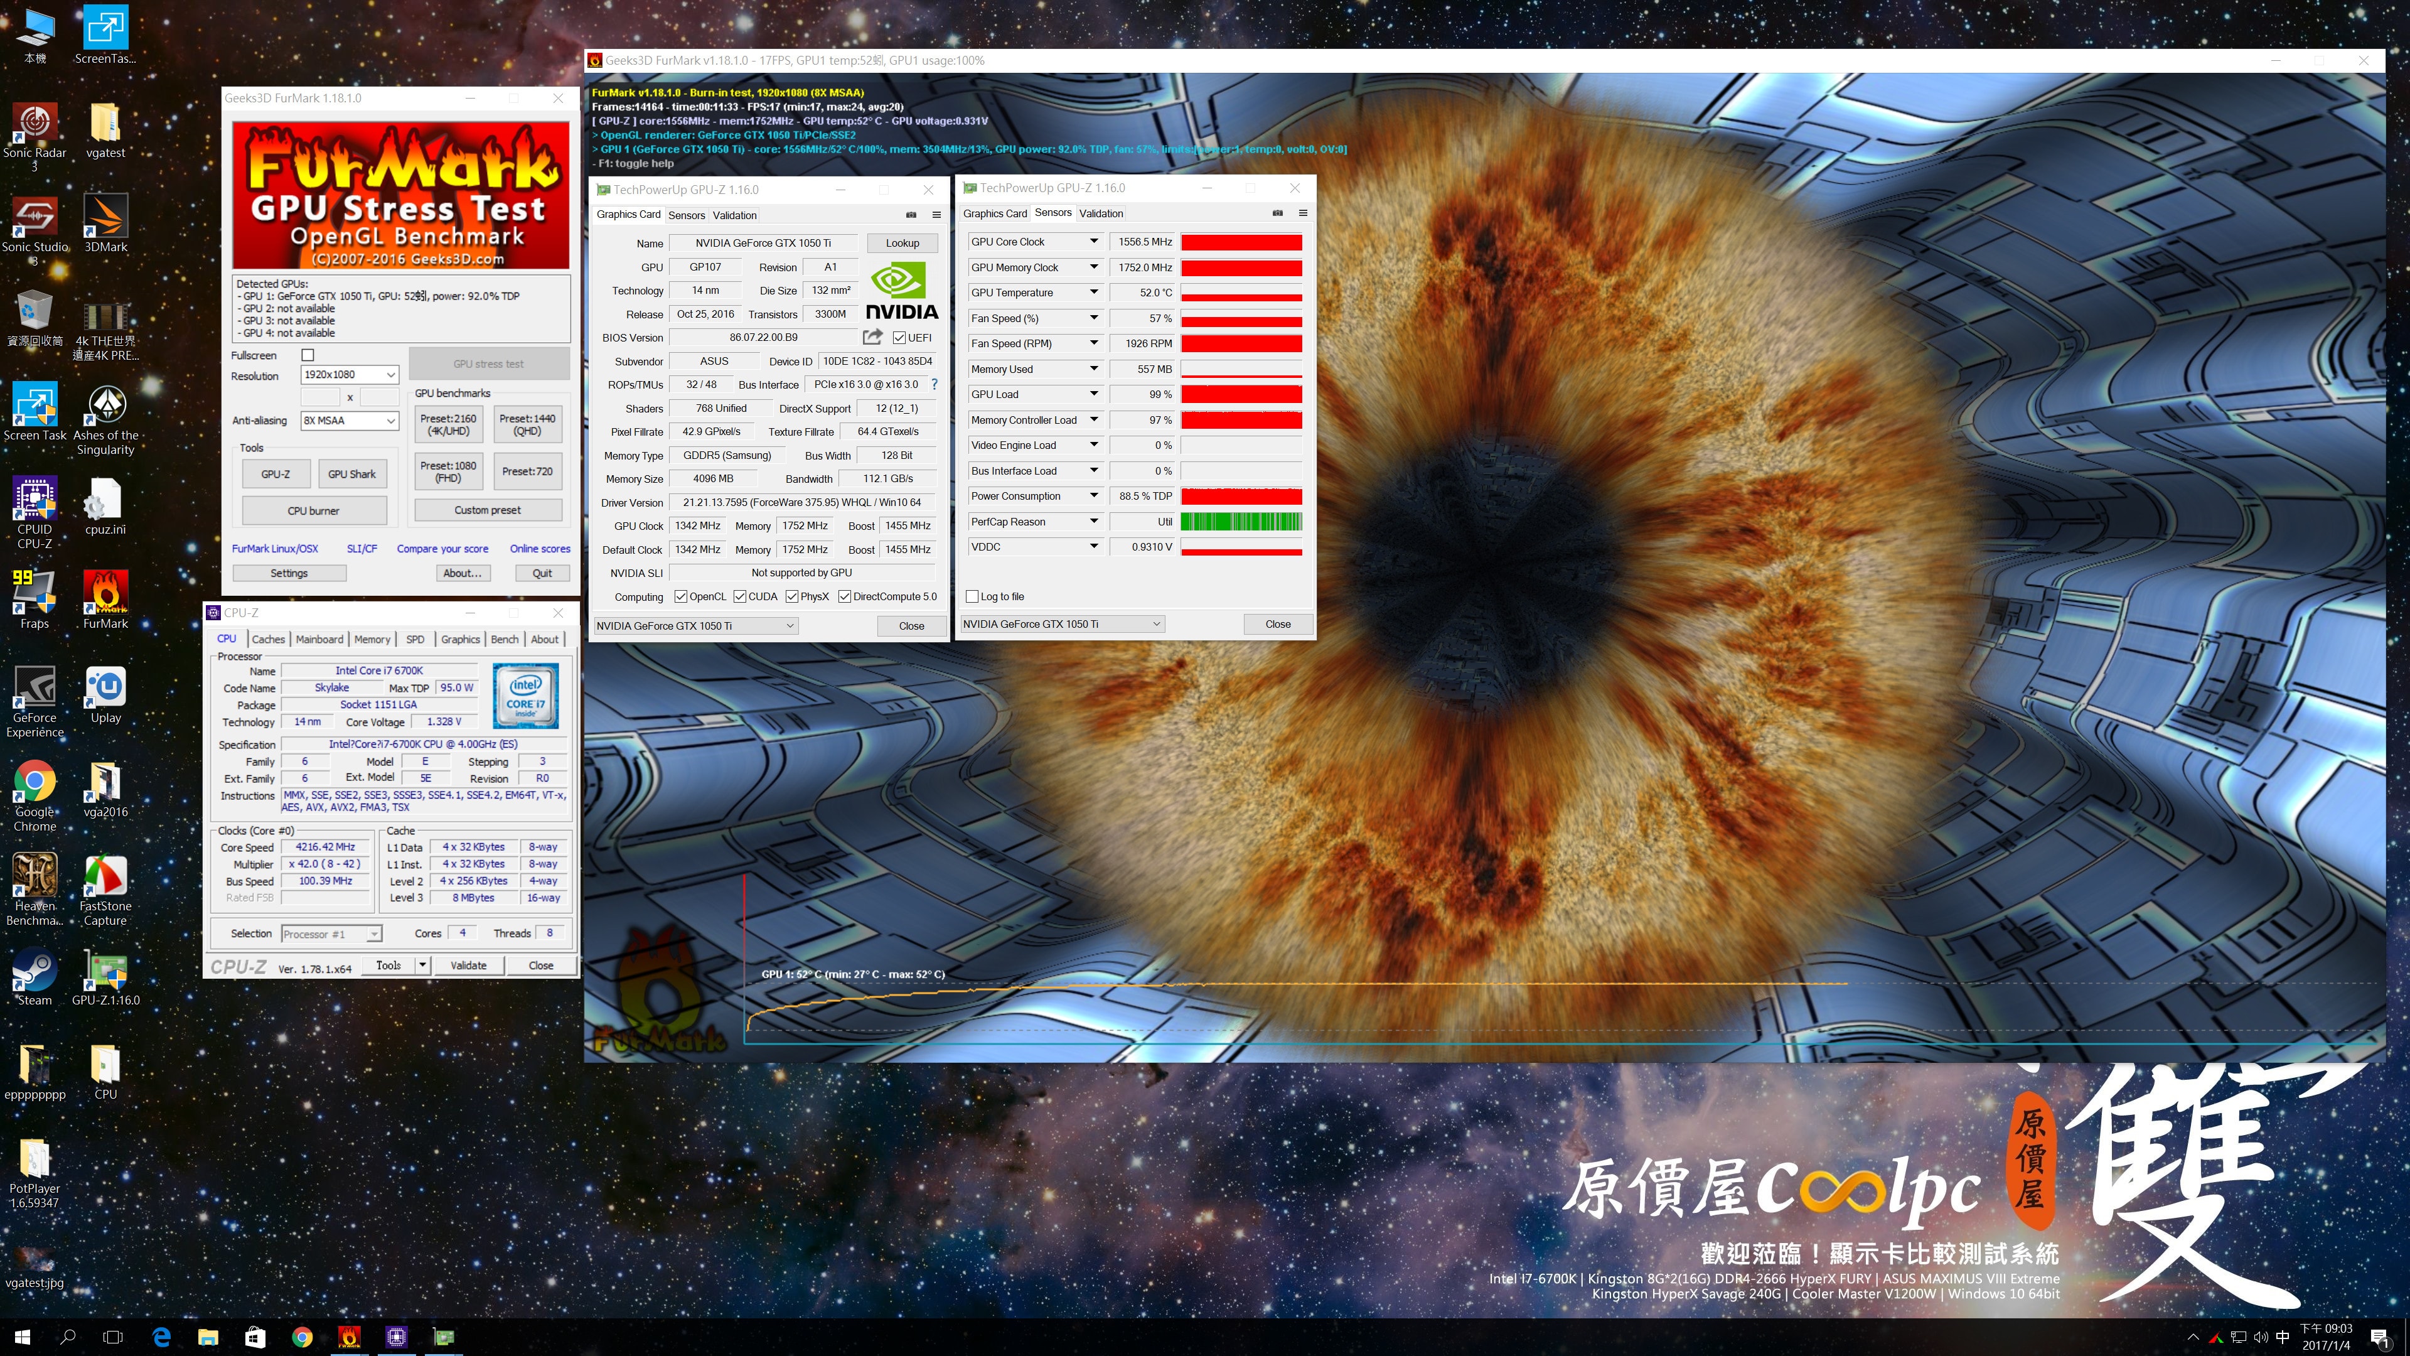The width and height of the screenshot is (2410, 1356).
Task: Toggle the PhysX checkbox in GPU-Z
Action: tap(791, 597)
